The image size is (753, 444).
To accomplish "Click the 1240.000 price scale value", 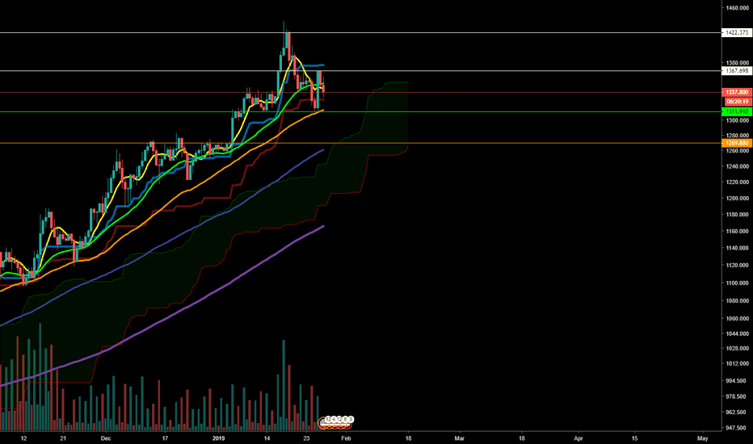I will pyautogui.click(x=738, y=166).
